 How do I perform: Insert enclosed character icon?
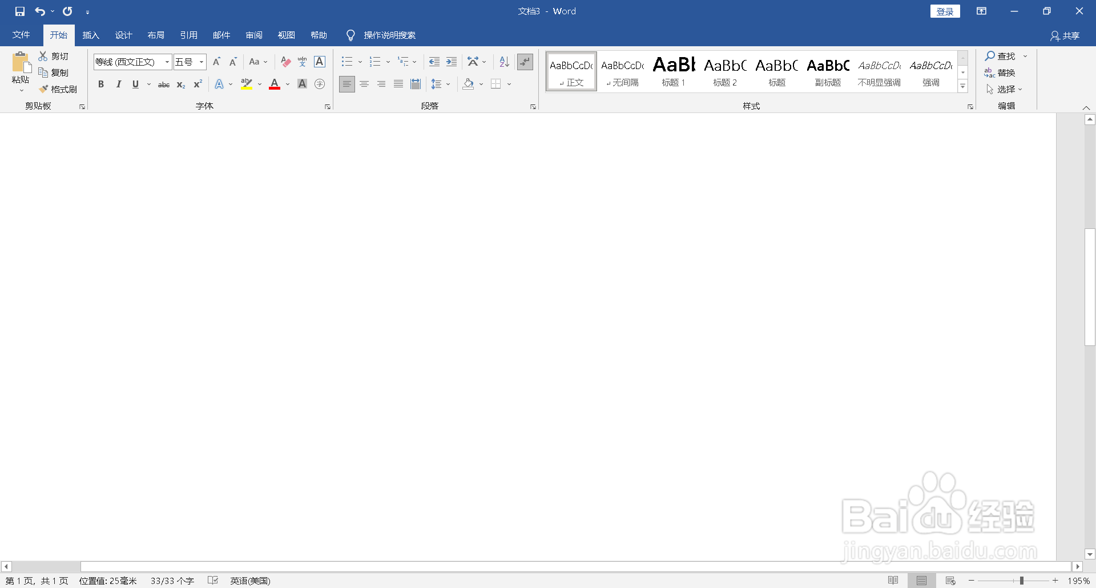pyautogui.click(x=320, y=84)
